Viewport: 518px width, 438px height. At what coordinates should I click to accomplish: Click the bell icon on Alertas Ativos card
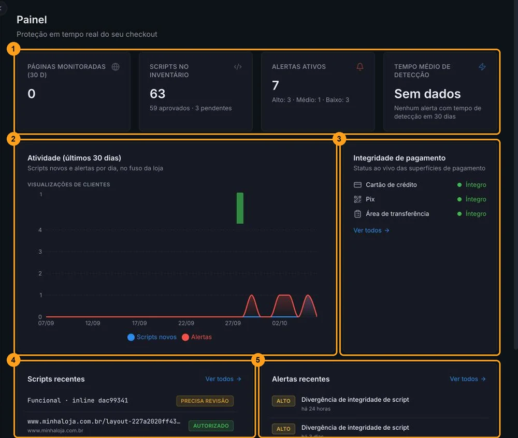click(360, 67)
